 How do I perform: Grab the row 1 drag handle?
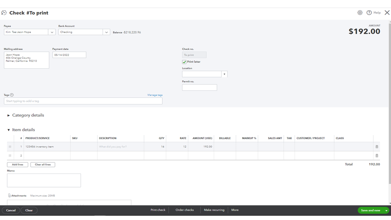pos(10,147)
